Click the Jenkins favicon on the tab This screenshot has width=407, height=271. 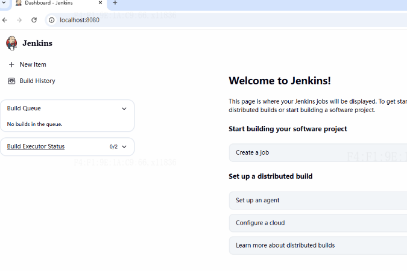point(19,3)
